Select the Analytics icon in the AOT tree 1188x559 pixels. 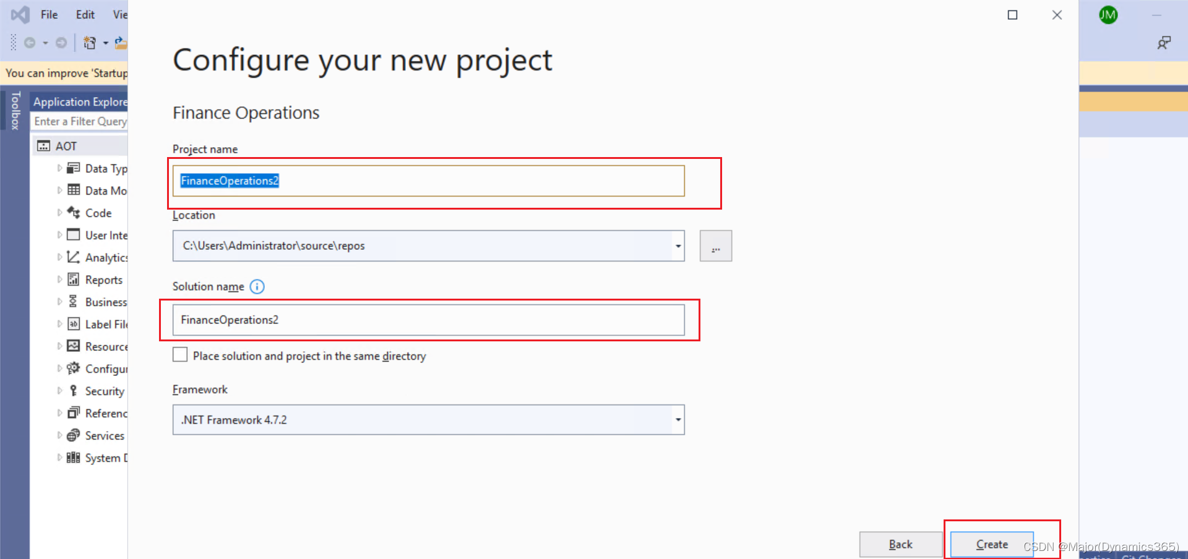[73, 257]
